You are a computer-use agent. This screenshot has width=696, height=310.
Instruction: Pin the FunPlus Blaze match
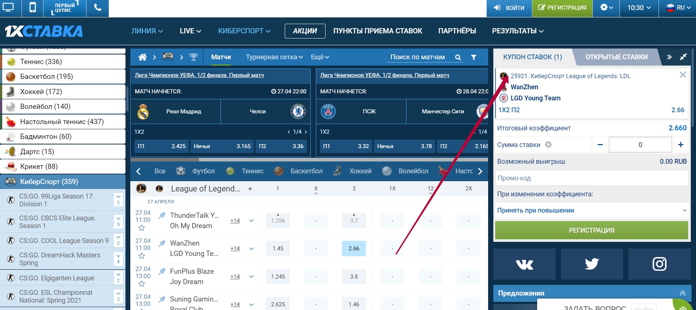[x=162, y=272]
